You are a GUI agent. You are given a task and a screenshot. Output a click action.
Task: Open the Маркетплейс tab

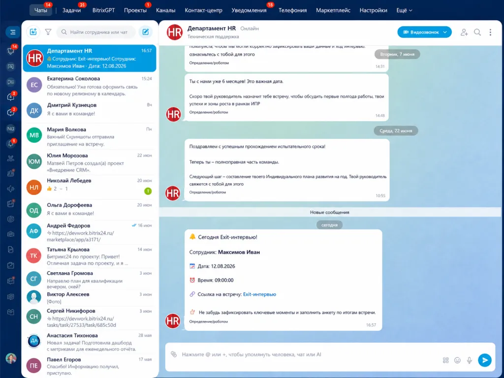pos(333,10)
